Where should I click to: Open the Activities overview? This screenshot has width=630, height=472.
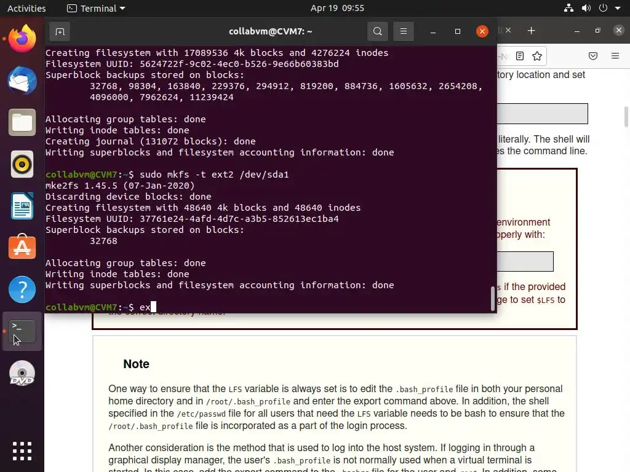pyautogui.click(x=26, y=8)
